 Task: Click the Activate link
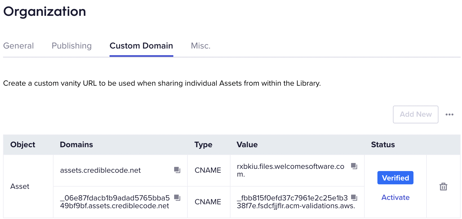[395, 197]
